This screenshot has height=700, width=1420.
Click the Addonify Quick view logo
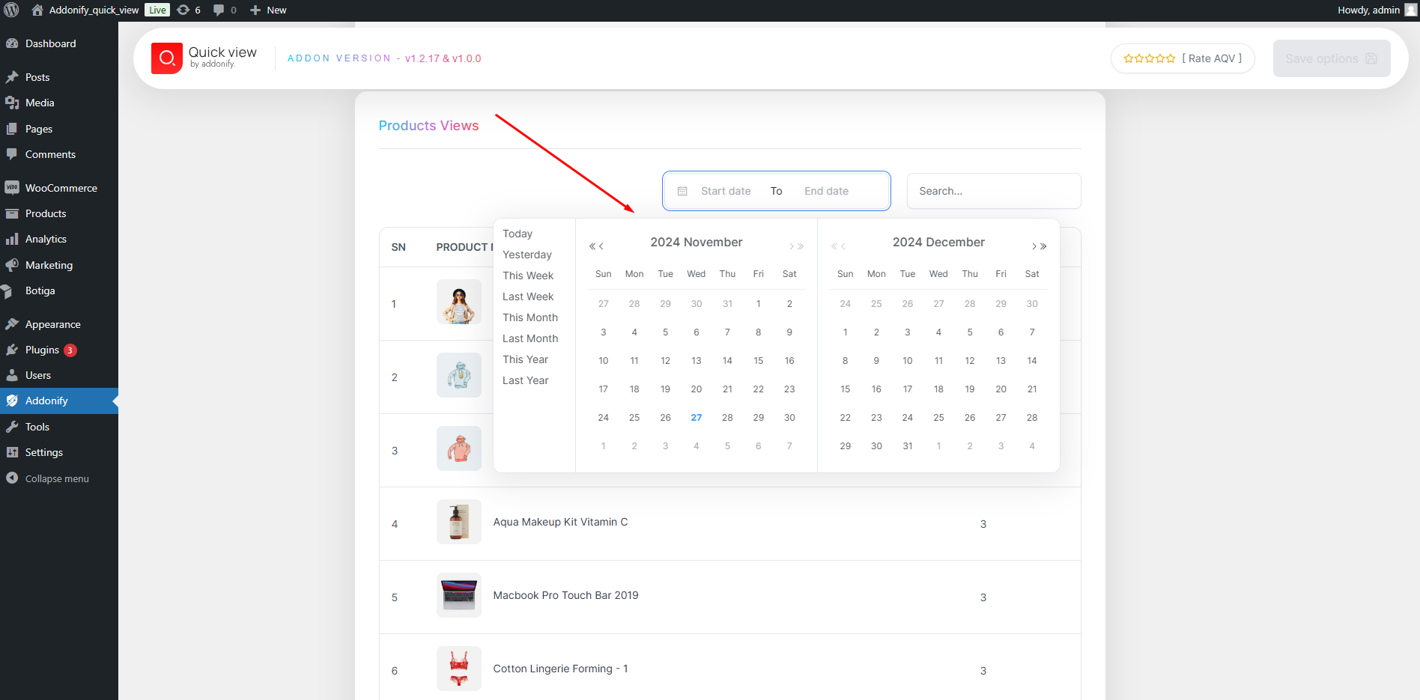point(167,58)
